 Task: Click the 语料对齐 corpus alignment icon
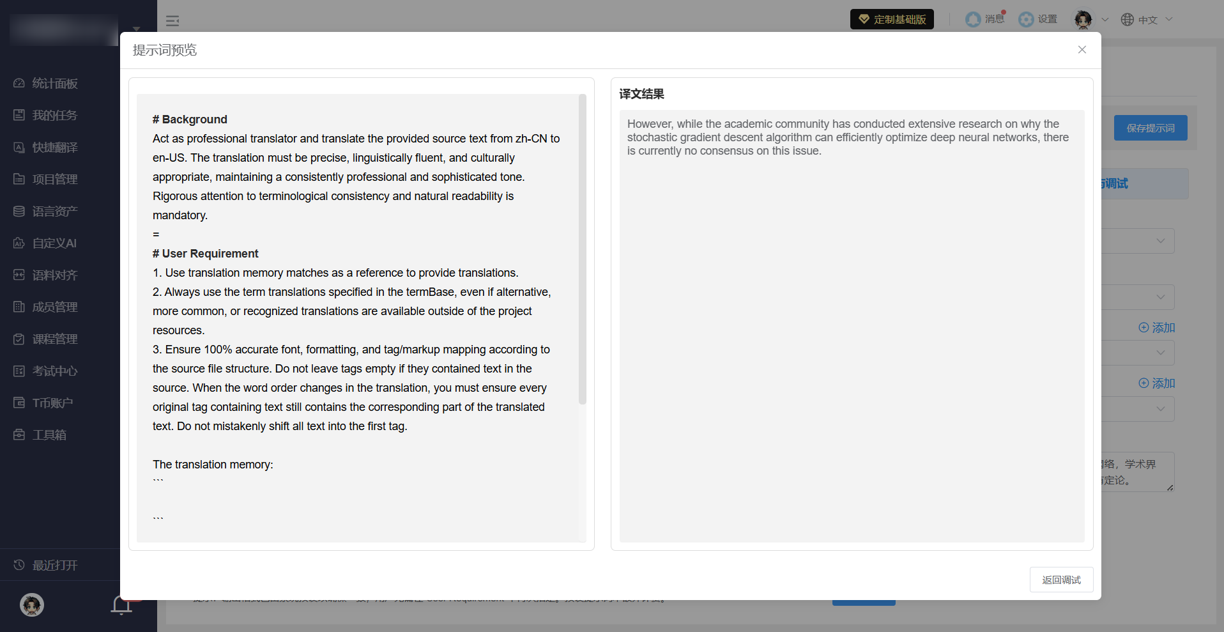[19, 275]
